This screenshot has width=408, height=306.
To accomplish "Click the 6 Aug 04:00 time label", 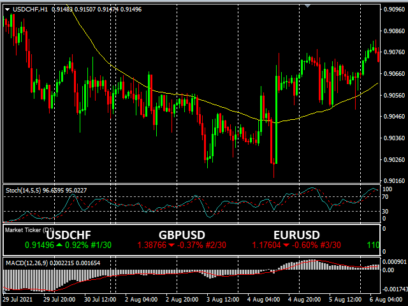I will [x=386, y=300].
